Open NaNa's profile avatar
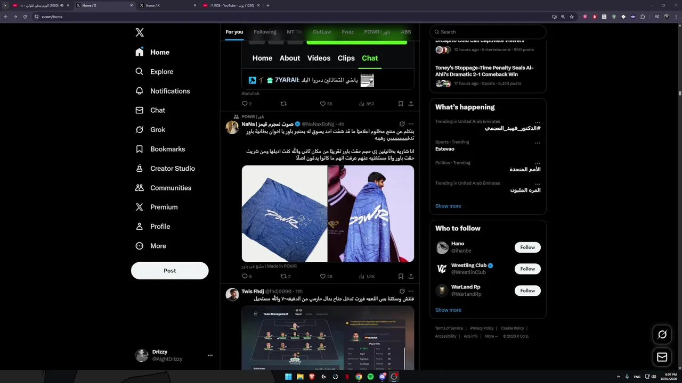The height and width of the screenshot is (383, 682). pyautogui.click(x=232, y=127)
